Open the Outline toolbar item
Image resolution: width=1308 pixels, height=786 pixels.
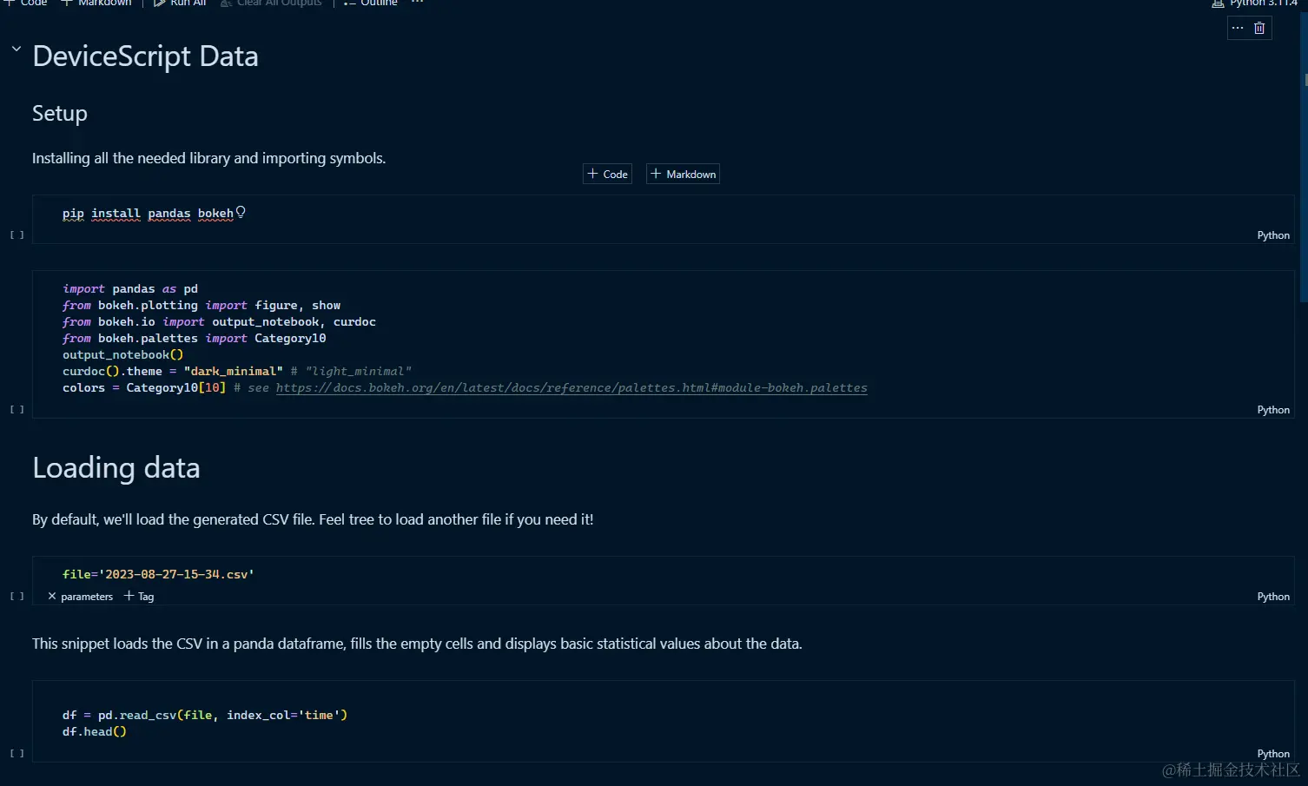pyautogui.click(x=371, y=3)
